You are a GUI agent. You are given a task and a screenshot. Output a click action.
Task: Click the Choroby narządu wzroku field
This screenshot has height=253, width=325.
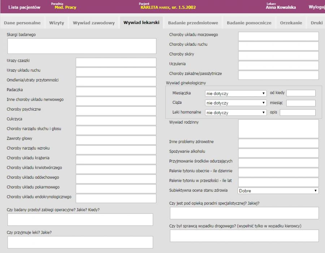click(x=116, y=150)
